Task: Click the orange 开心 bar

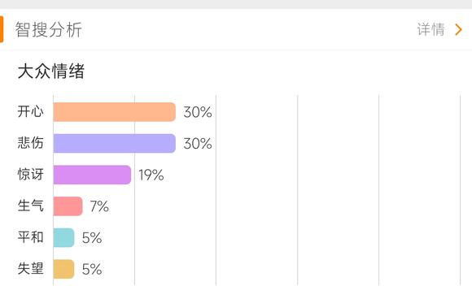Action: click(115, 112)
